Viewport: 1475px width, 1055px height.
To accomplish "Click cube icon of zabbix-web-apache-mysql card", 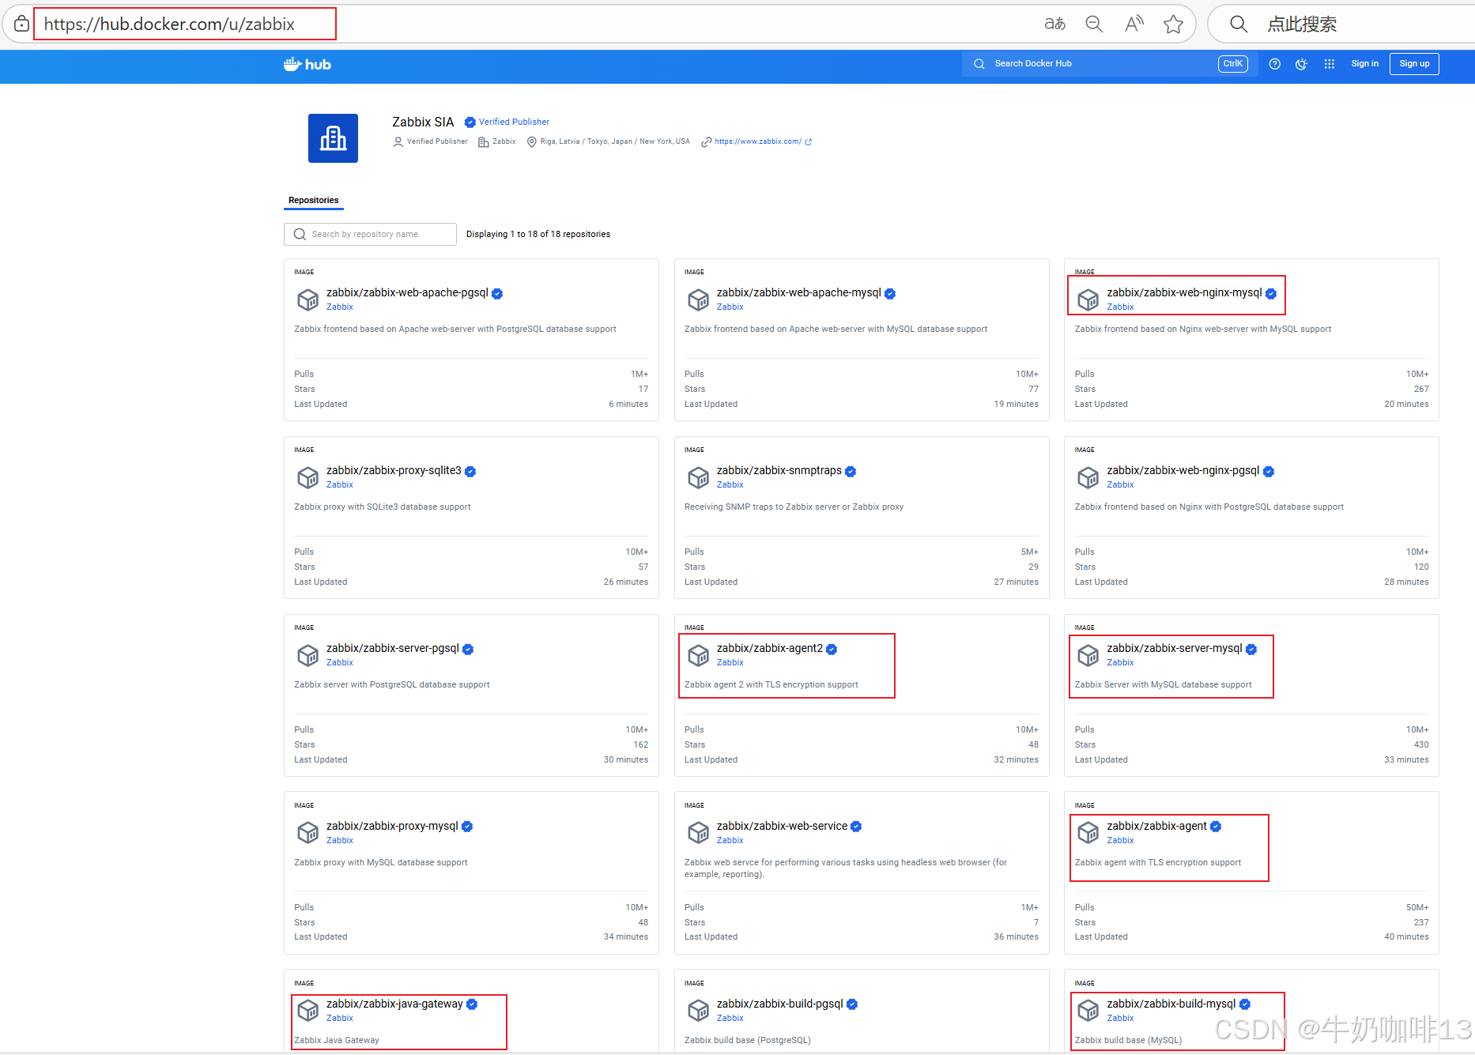I will [x=698, y=300].
